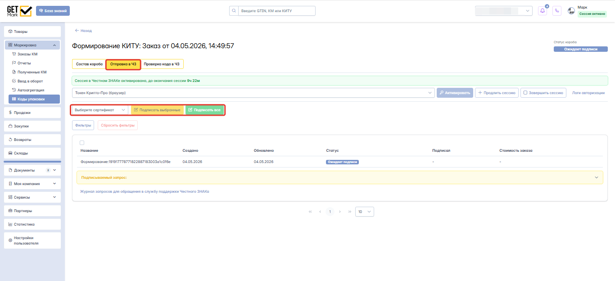This screenshot has width=615, height=281.
Task: Open Отчеты label in the sidebar
Action: click(x=24, y=63)
